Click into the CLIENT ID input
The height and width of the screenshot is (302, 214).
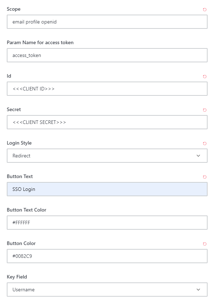tap(107, 89)
